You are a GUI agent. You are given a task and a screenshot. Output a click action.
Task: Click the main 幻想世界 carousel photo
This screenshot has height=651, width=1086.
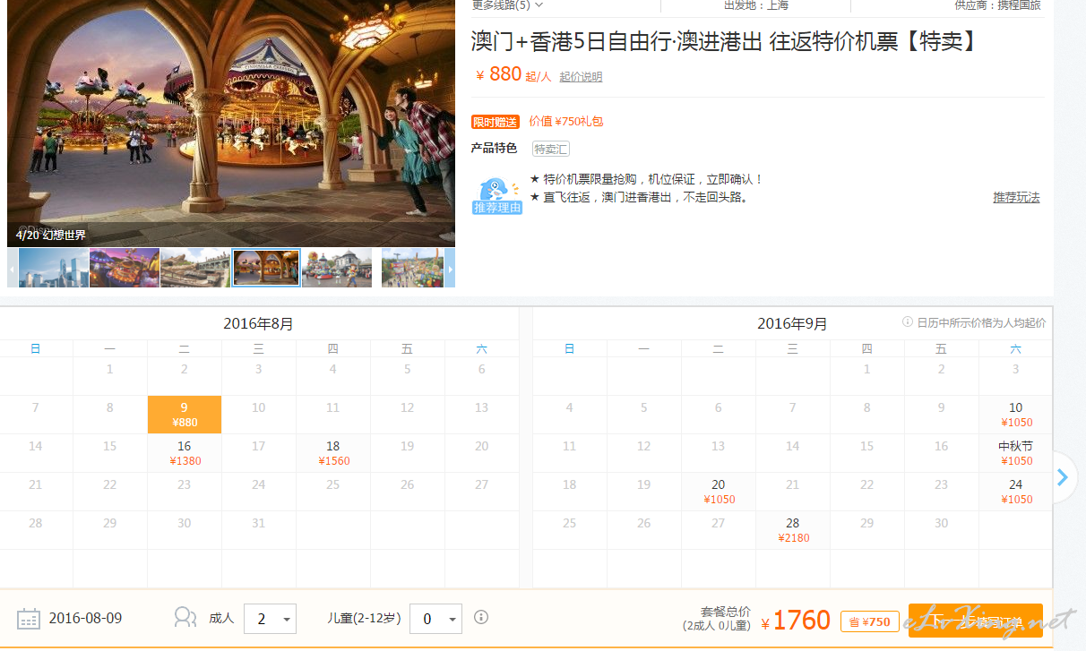pos(231,124)
